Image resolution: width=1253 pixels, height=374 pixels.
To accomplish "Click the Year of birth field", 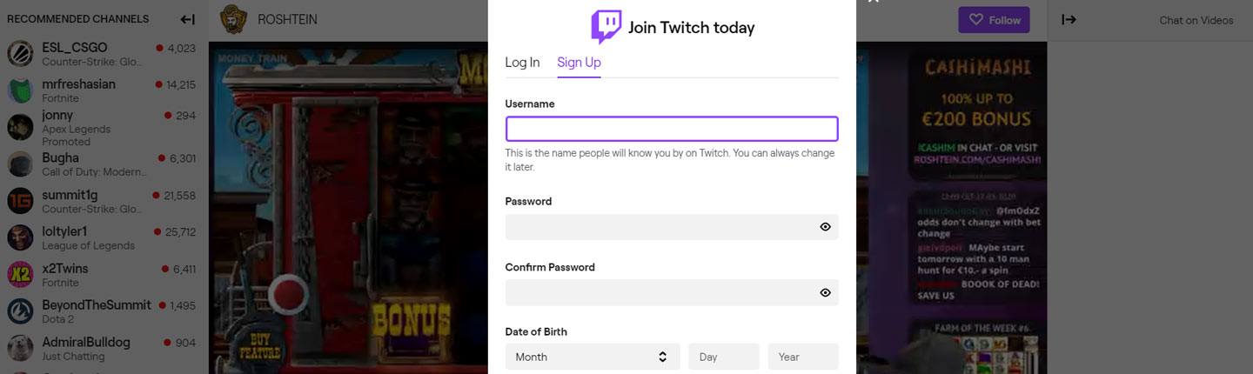I will pos(803,357).
